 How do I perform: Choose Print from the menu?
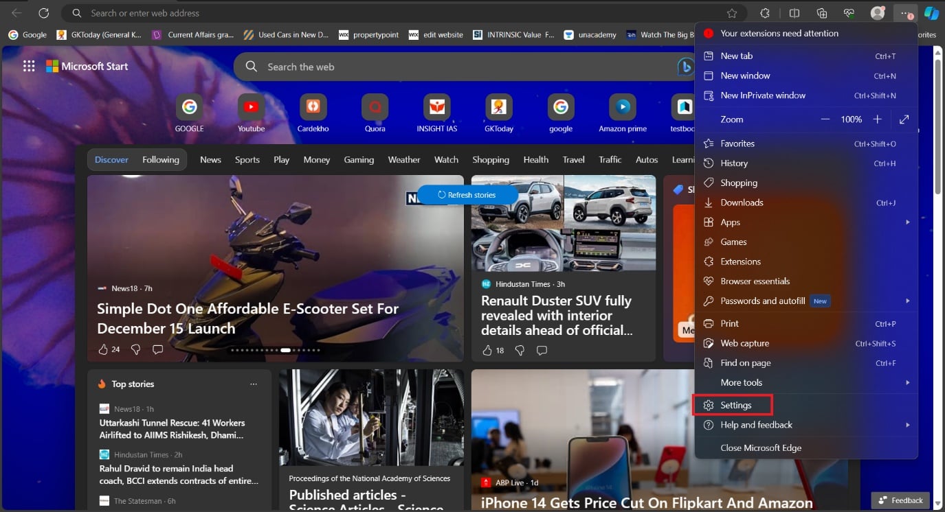[x=806, y=323]
